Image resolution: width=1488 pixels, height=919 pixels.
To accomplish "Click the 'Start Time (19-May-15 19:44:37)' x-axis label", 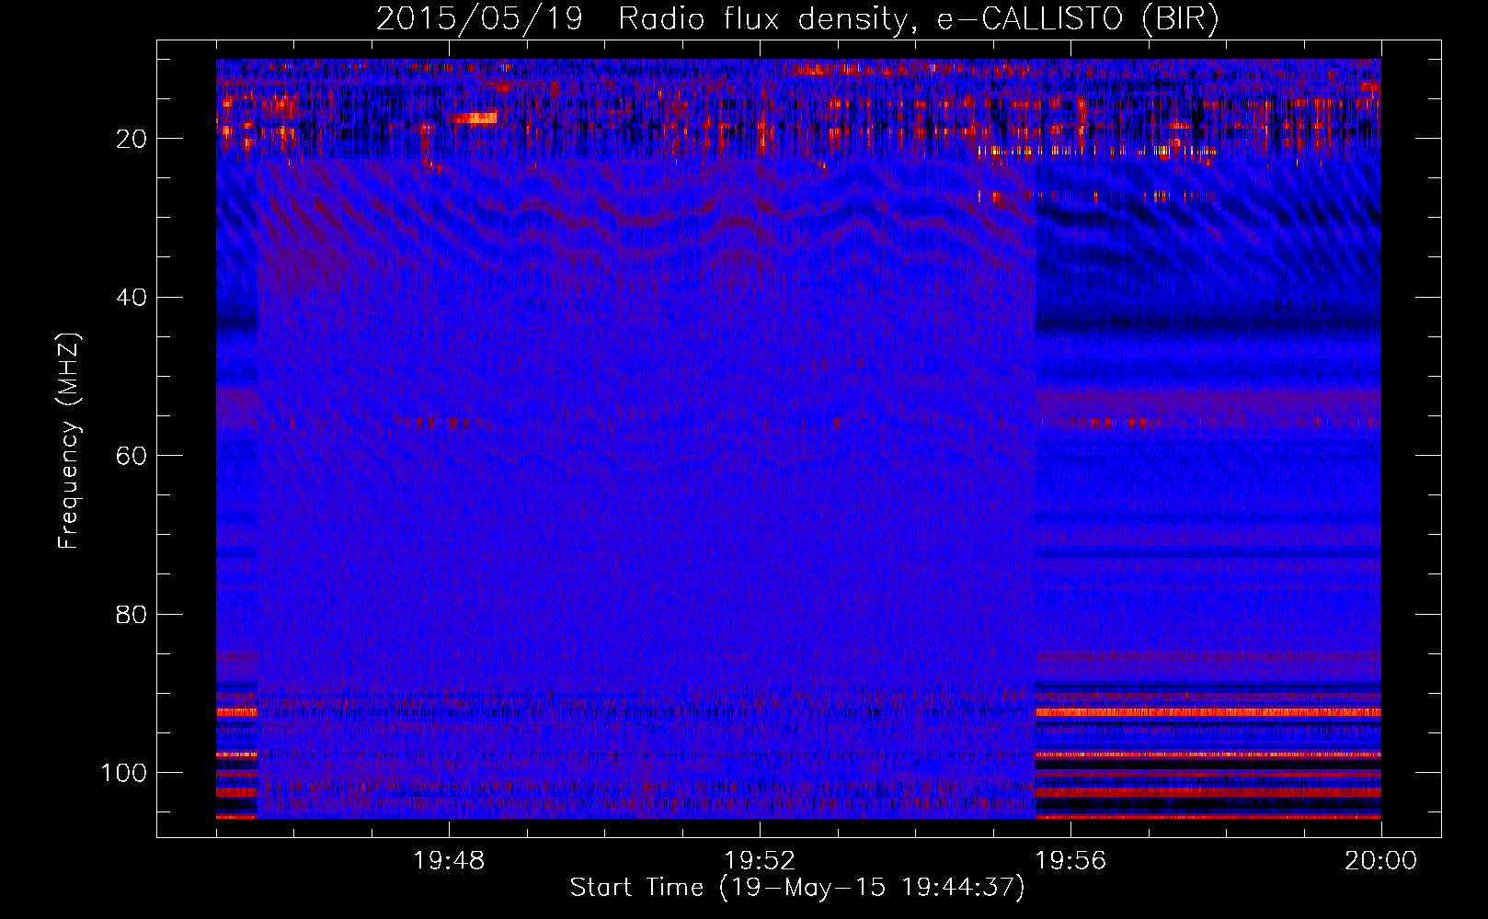I will (797, 888).
